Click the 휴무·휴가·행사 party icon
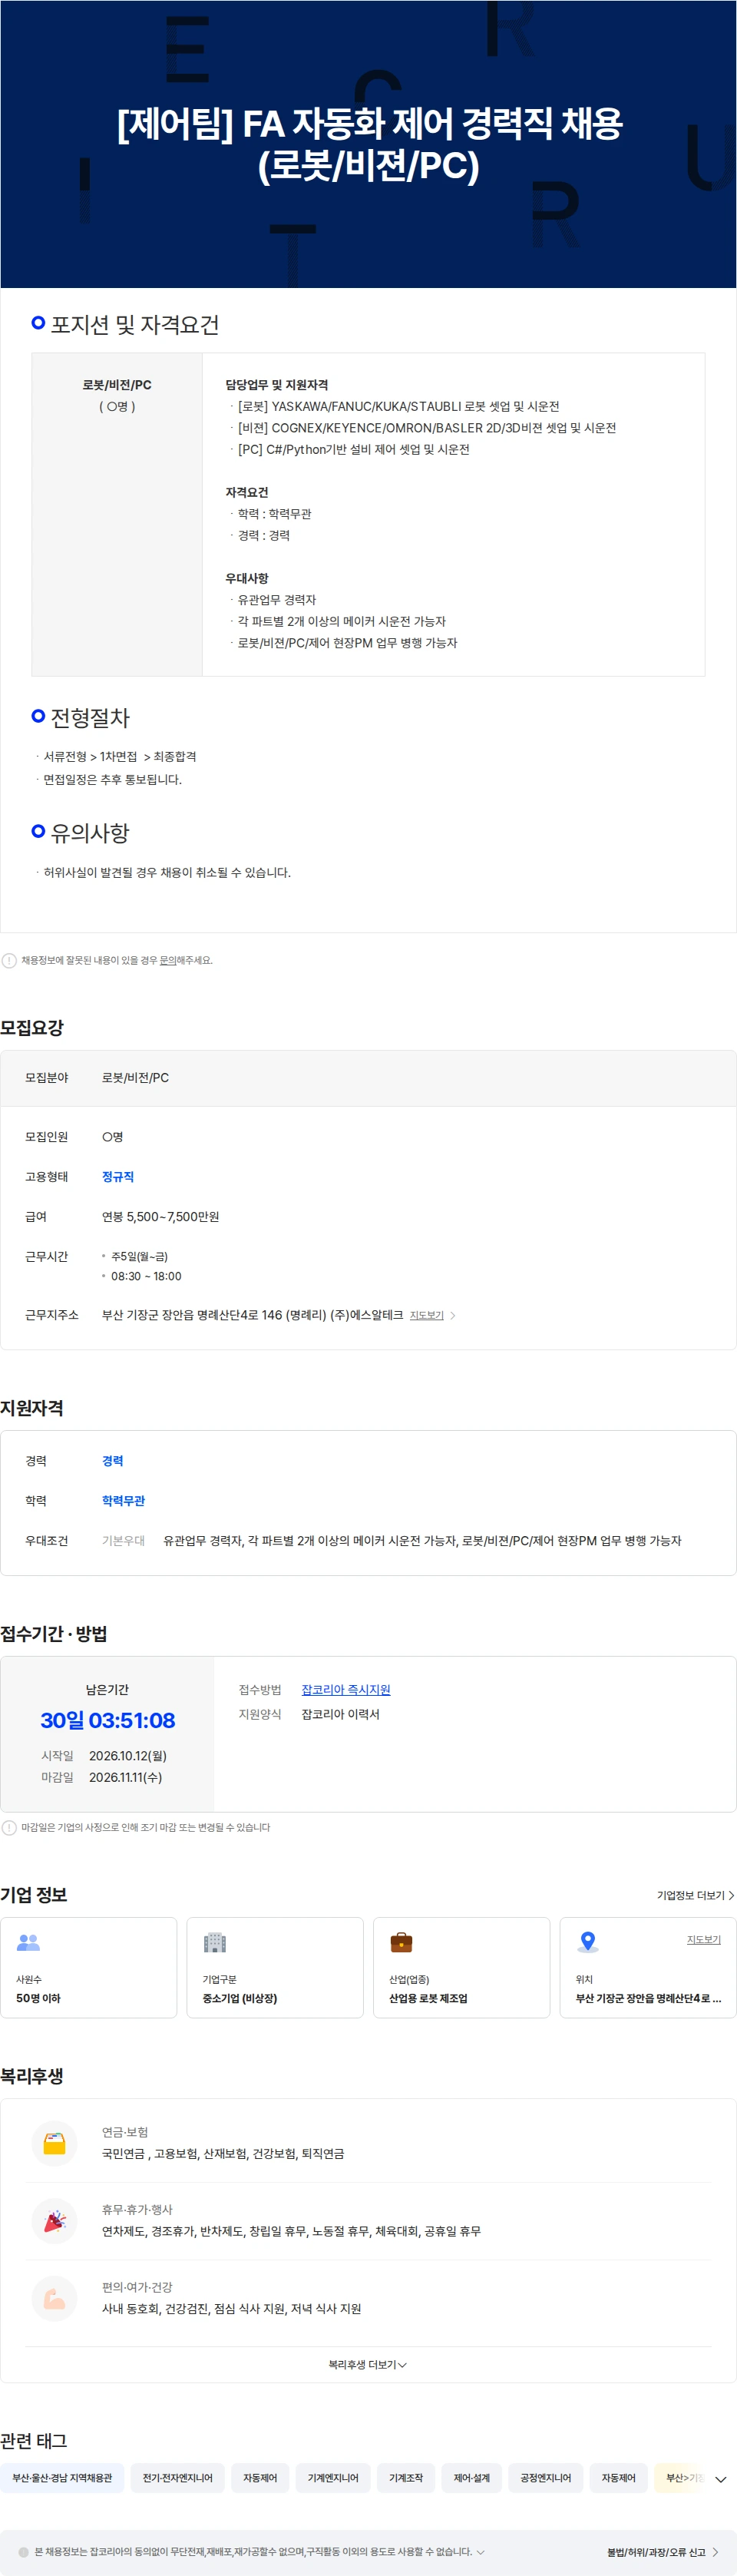 (55, 2220)
